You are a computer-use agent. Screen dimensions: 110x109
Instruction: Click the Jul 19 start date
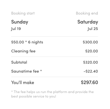coord(16,29)
